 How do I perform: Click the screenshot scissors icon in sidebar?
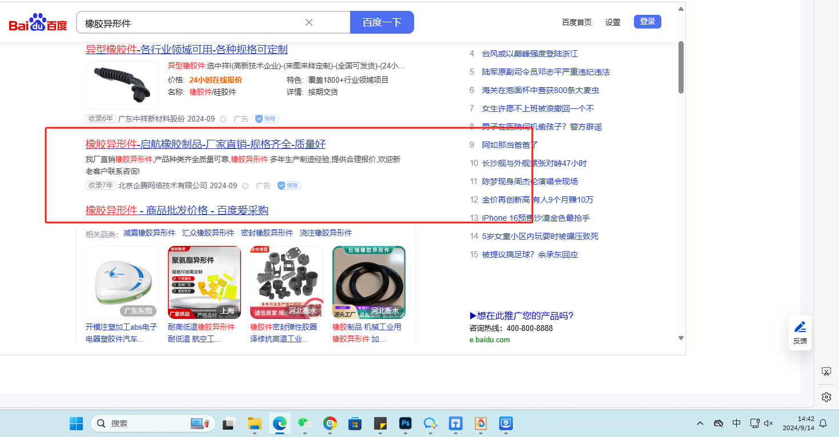pyautogui.click(x=826, y=371)
